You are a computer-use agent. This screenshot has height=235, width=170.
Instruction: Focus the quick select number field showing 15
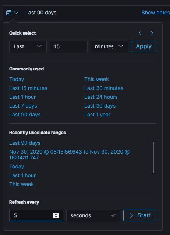tap(68, 46)
